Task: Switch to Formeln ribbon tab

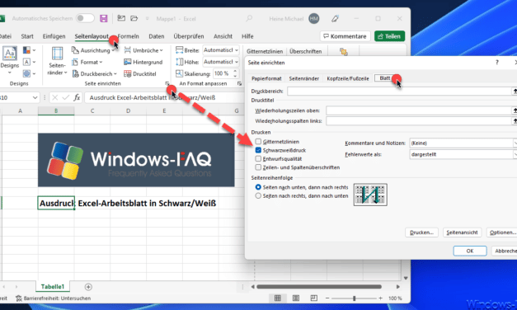Action: point(129,36)
